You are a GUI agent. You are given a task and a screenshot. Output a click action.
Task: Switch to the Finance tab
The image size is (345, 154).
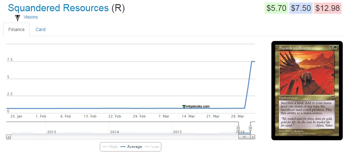coord(16,29)
